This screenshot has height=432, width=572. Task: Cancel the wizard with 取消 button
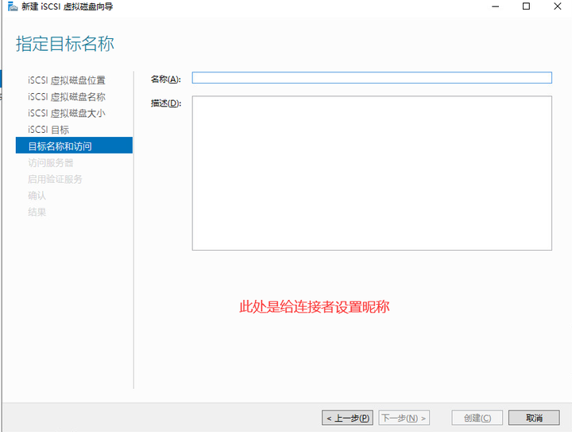pos(534,418)
